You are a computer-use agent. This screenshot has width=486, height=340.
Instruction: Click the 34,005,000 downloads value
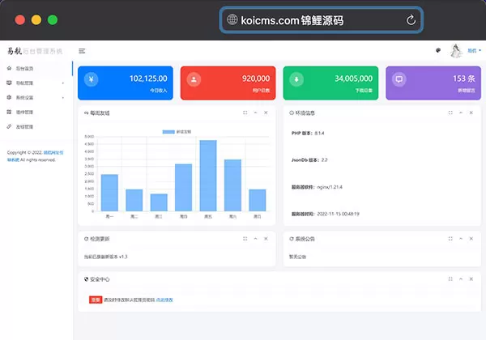tap(353, 79)
